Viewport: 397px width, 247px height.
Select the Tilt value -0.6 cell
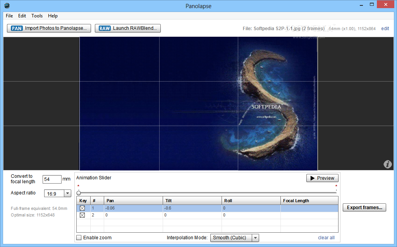(x=192, y=208)
